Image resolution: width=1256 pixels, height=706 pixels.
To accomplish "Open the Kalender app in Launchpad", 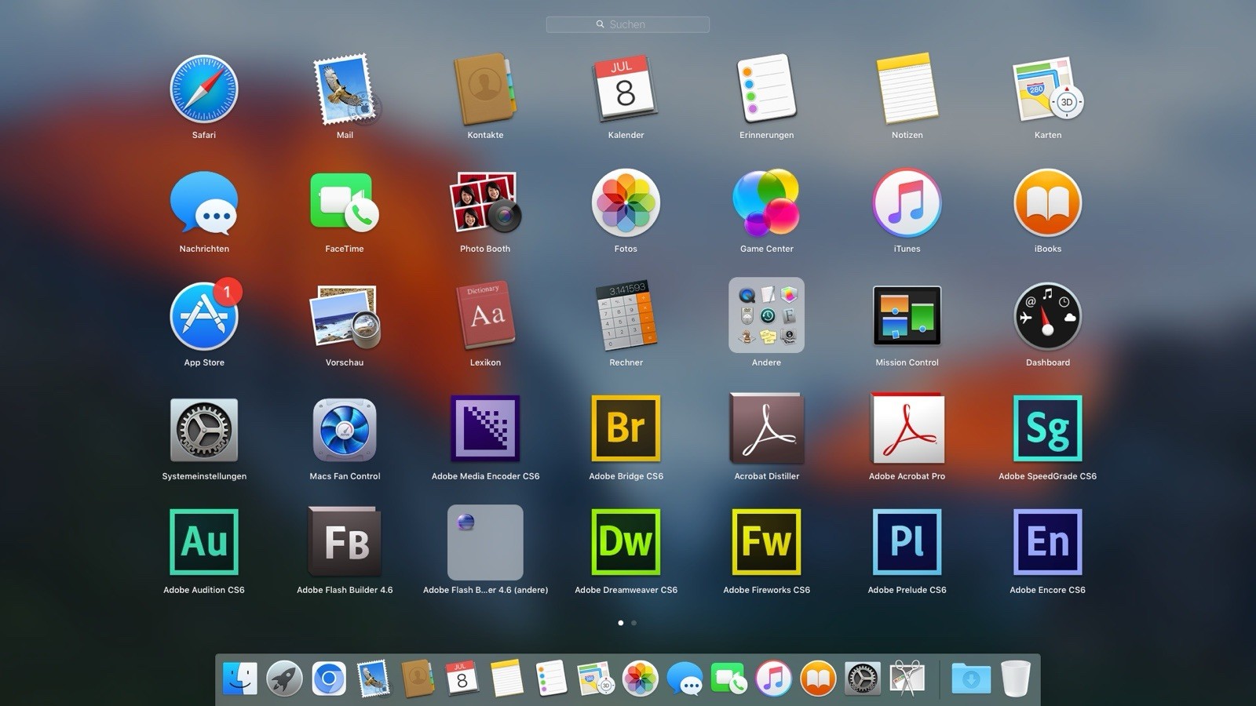I will pyautogui.click(x=626, y=89).
